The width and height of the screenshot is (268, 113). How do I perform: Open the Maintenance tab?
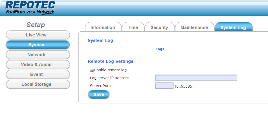click(194, 27)
